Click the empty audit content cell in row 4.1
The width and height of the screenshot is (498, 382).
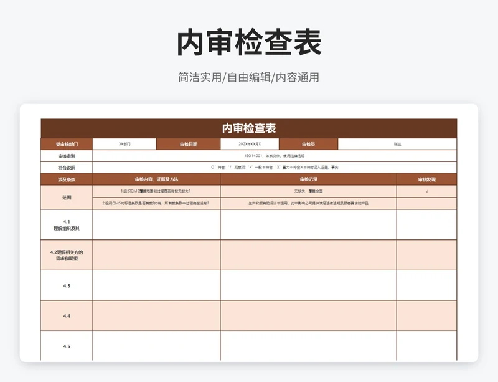point(156,224)
